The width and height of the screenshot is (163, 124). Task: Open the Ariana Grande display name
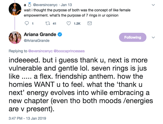[x=40, y=35]
